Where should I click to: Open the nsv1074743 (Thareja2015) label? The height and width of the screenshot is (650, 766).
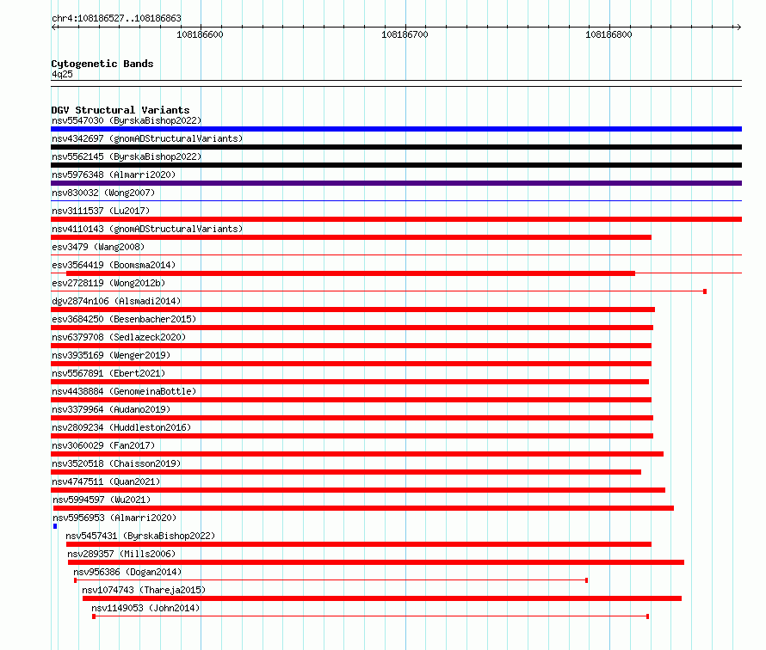tap(144, 590)
